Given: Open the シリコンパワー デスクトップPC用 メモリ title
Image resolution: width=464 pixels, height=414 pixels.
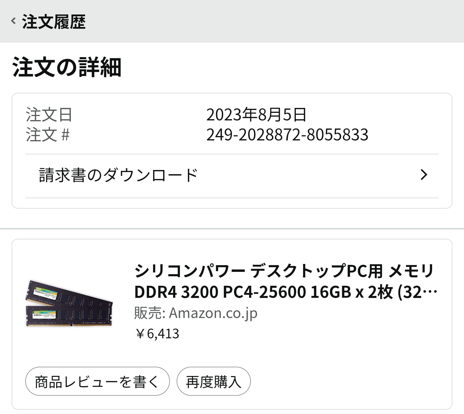Looking at the screenshot, I should coord(284,271).
